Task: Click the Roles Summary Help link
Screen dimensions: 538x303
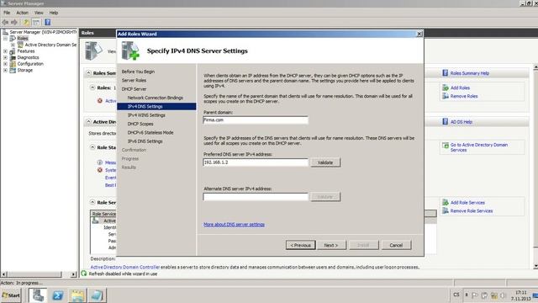Action: pyautogui.click(x=470, y=73)
